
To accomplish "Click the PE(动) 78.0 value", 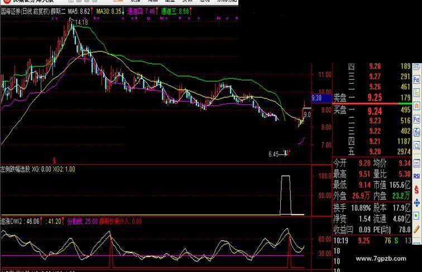I will point(405,230).
